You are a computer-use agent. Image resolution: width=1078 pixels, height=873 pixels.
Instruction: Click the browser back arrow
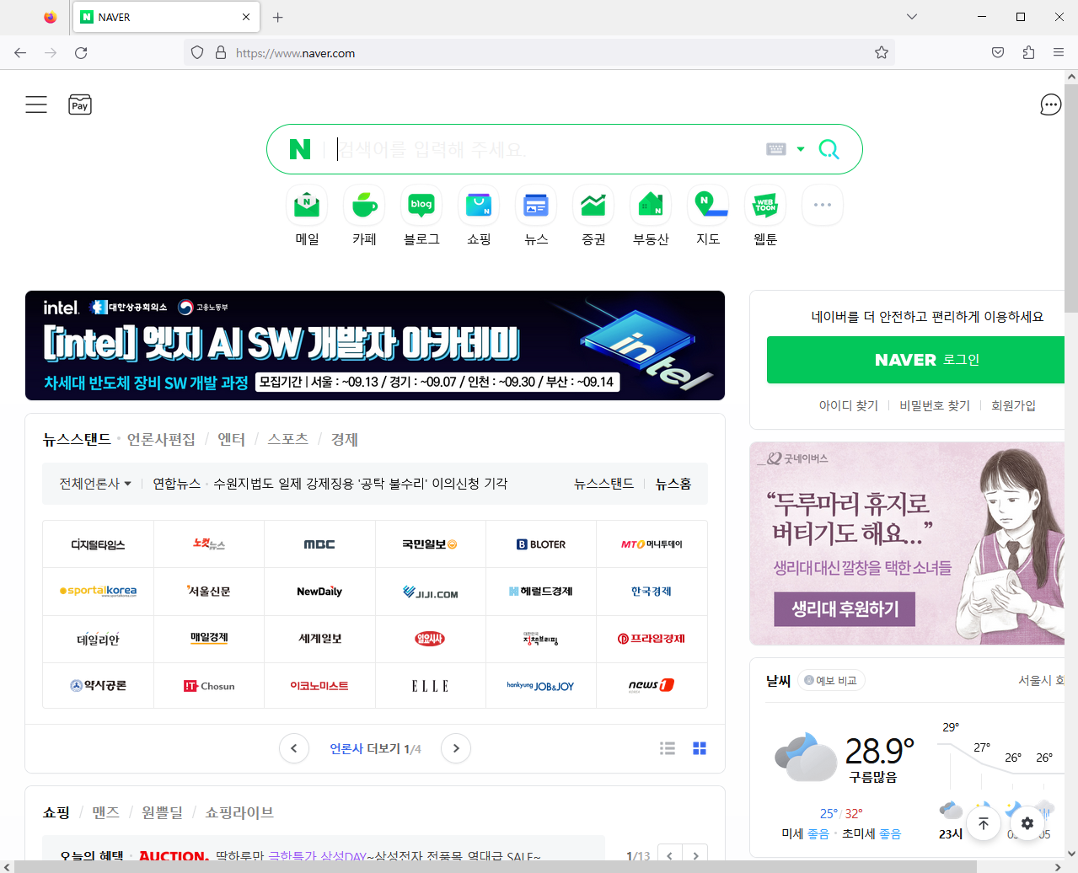(20, 52)
